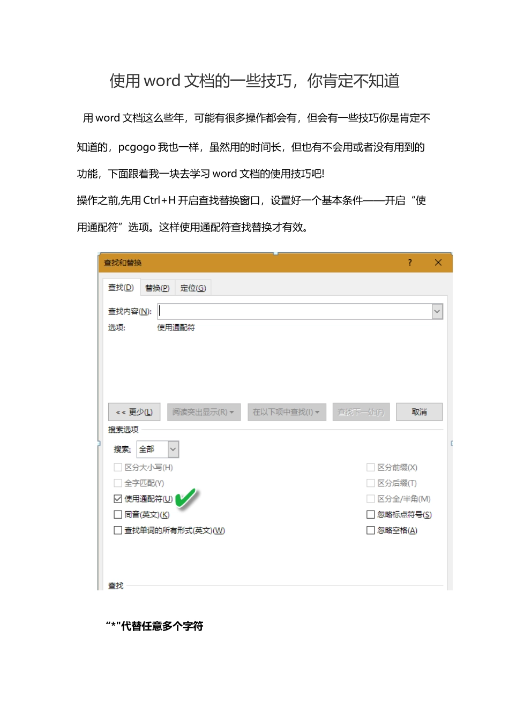Viewport: 509px width, 720px height.
Task: Click the heading "*"代替任意多个字符
Action: [154, 626]
